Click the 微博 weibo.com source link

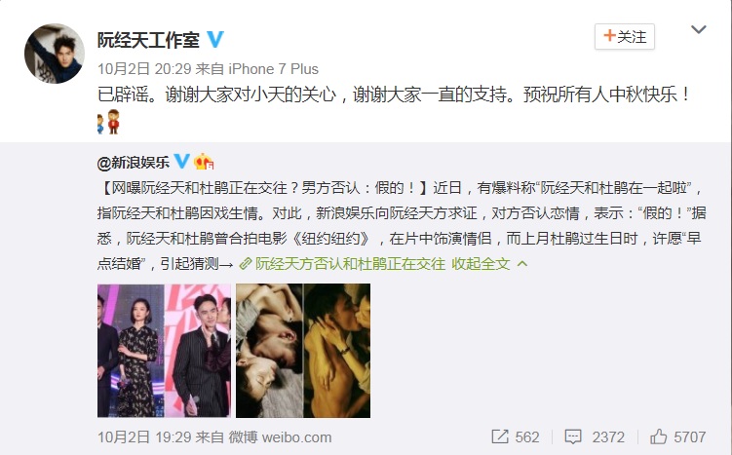point(280,437)
